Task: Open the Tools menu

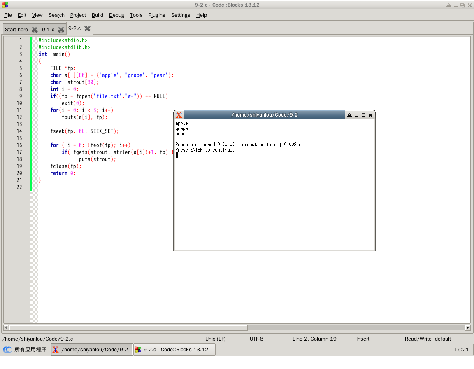Action: 136,15
